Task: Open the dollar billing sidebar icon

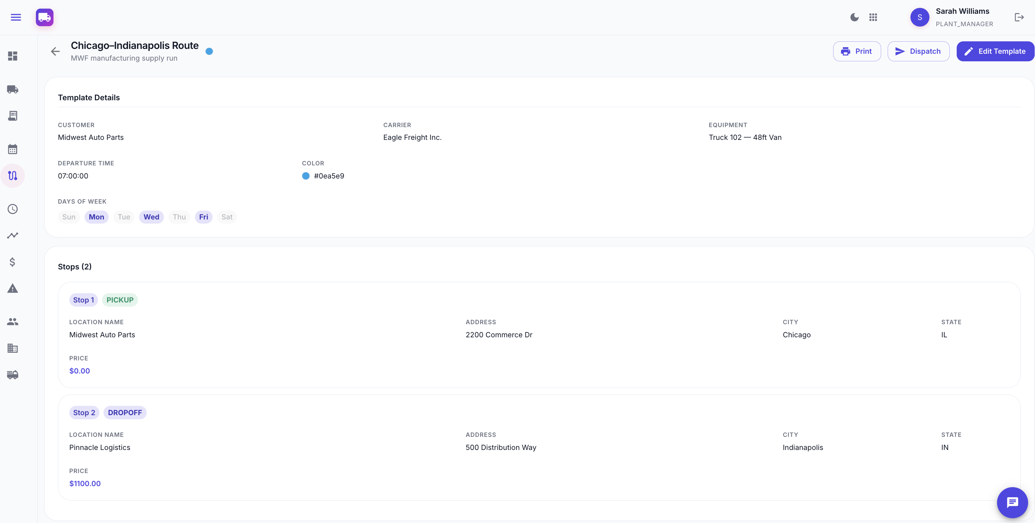Action: point(12,262)
